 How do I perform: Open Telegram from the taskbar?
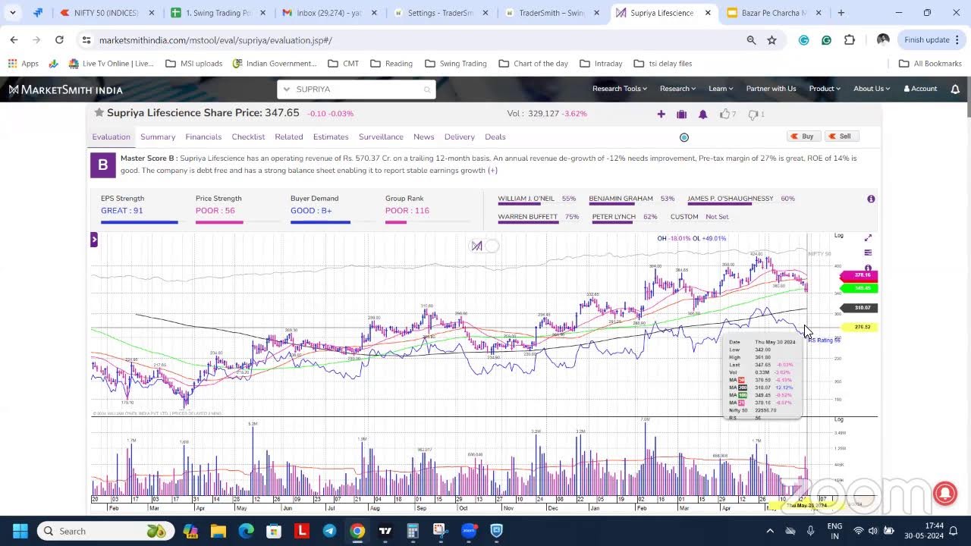point(329,531)
